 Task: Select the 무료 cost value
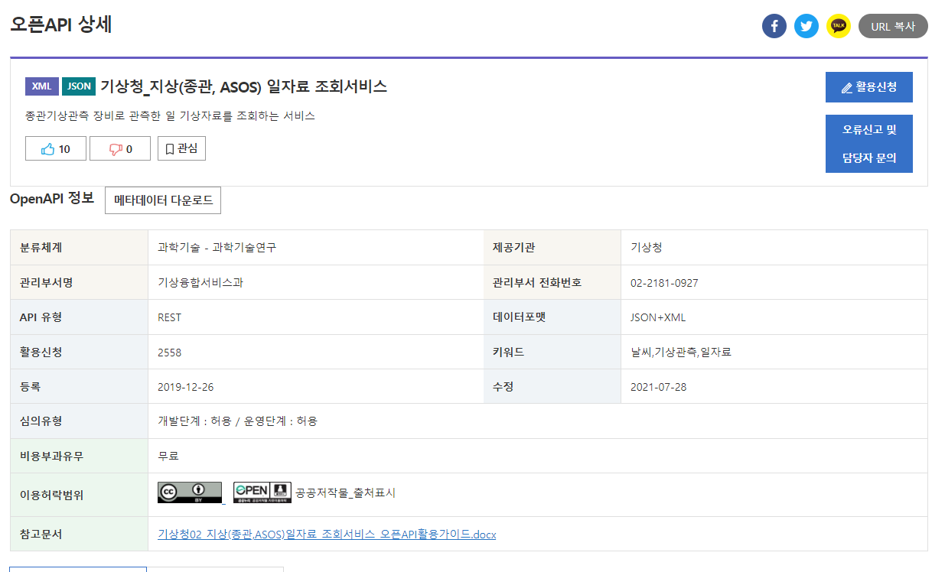[168, 456]
